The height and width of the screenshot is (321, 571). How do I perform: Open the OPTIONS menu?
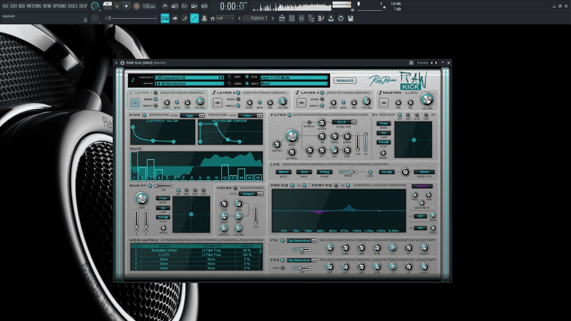[59, 6]
